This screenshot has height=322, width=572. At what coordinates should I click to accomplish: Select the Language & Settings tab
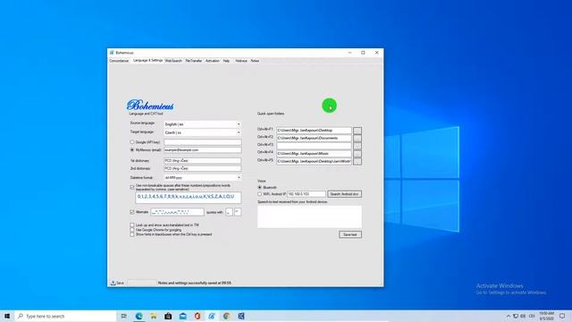click(x=147, y=61)
